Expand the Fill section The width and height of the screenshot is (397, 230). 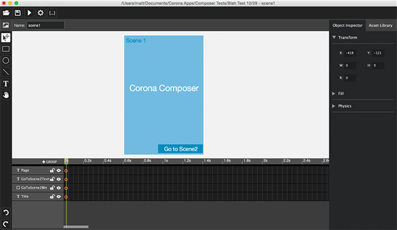[334, 93]
